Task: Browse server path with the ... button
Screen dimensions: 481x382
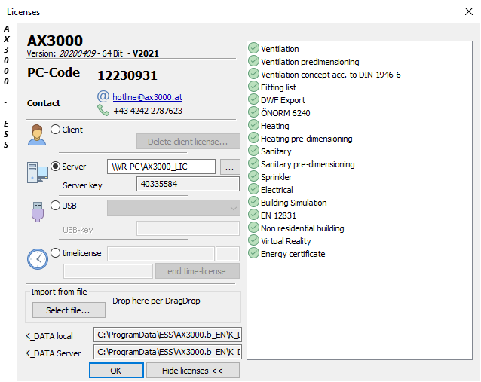Action: (x=230, y=167)
